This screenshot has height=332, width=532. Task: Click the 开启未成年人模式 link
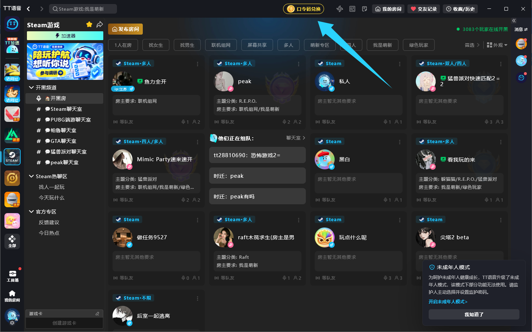pos(448,302)
